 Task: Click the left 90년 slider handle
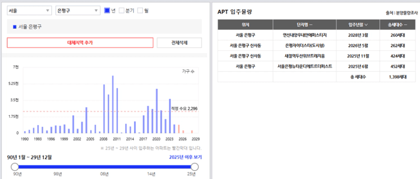(x=15, y=167)
